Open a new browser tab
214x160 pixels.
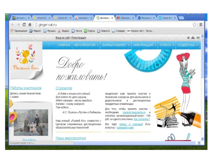tap(181, 18)
